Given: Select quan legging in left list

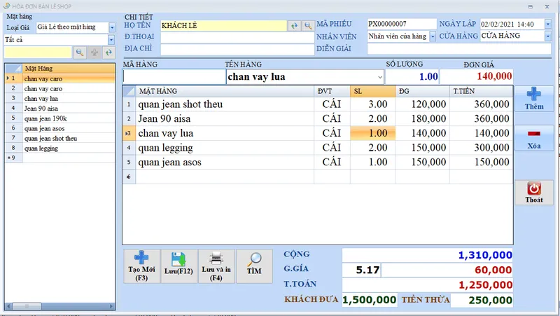Looking at the screenshot, I should tap(69, 148).
